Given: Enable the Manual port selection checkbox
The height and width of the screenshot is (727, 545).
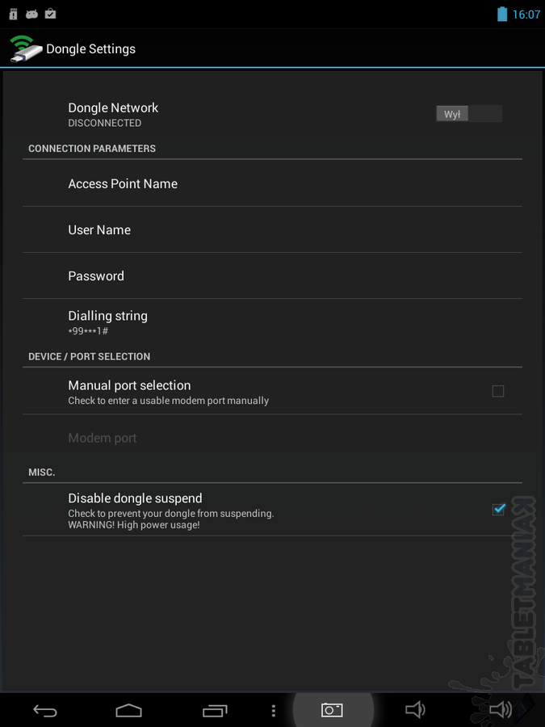Looking at the screenshot, I should [x=497, y=391].
